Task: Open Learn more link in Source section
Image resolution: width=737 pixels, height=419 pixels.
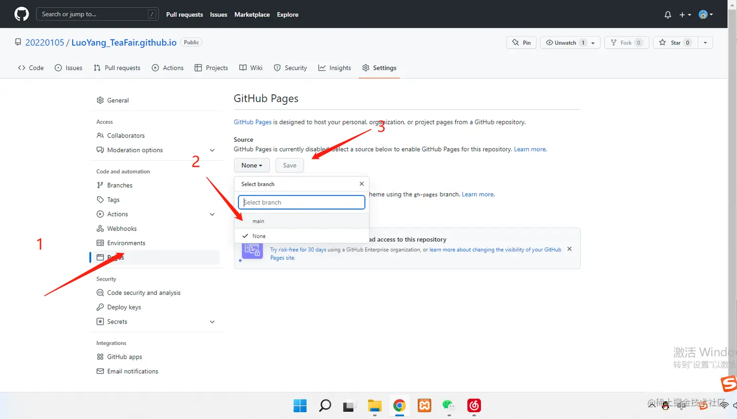Action: coord(530,149)
